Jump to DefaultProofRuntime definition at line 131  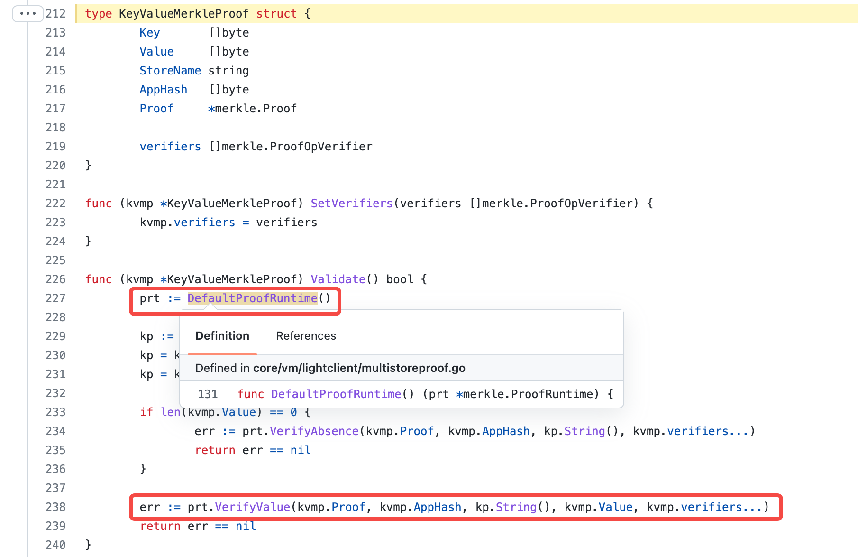coord(336,394)
